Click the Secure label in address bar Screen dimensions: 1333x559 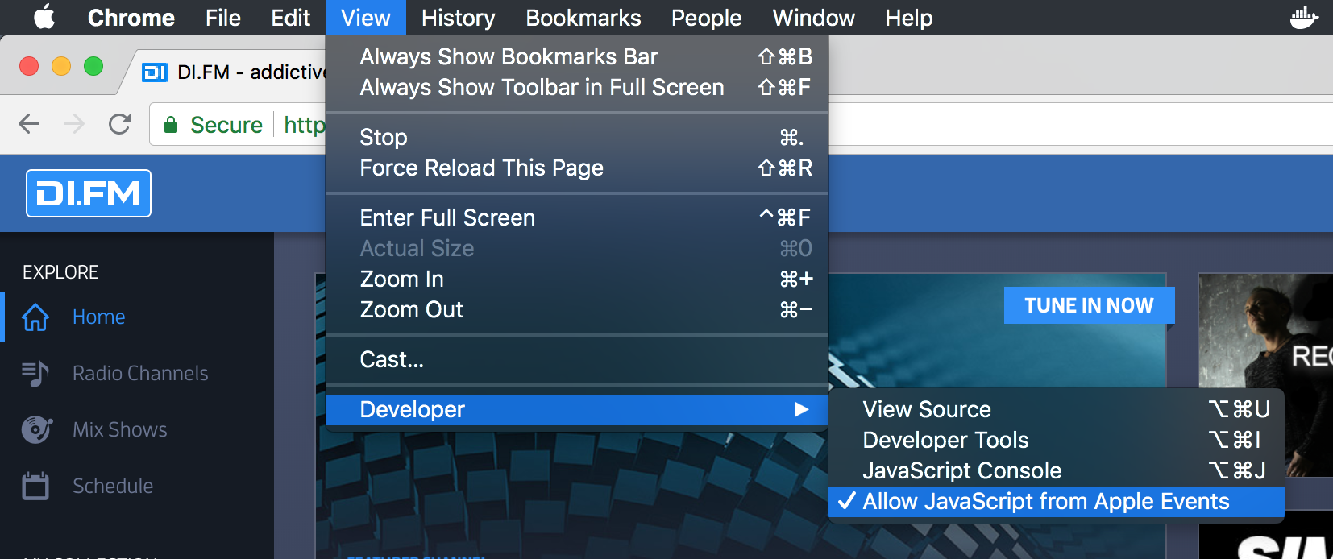point(226,125)
